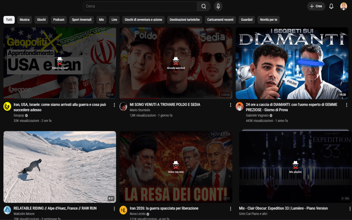Open the Mix - Clair Obscur Expedition 33 title
Screen dimensions: 352x220
coord(284,208)
